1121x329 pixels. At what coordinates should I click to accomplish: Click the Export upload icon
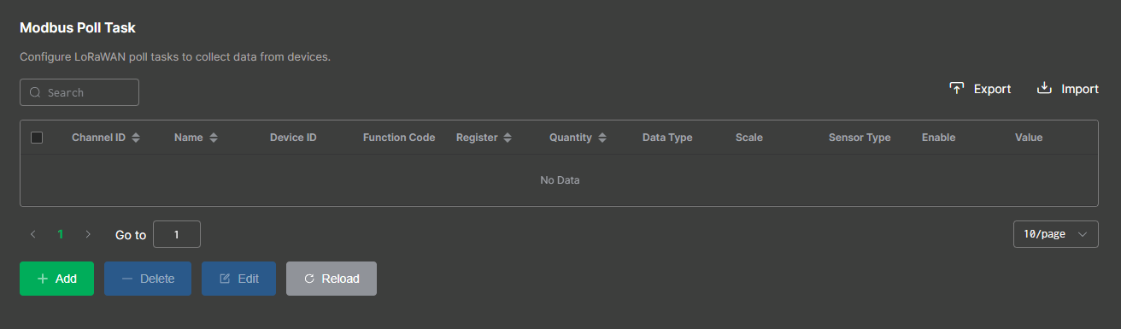(x=957, y=88)
